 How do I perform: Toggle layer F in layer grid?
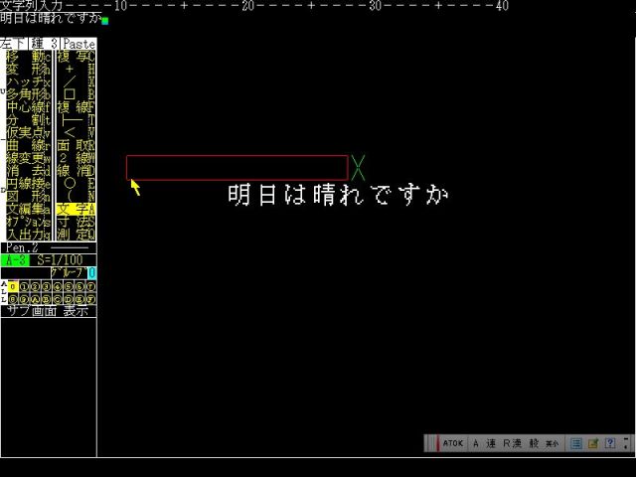[x=90, y=298]
